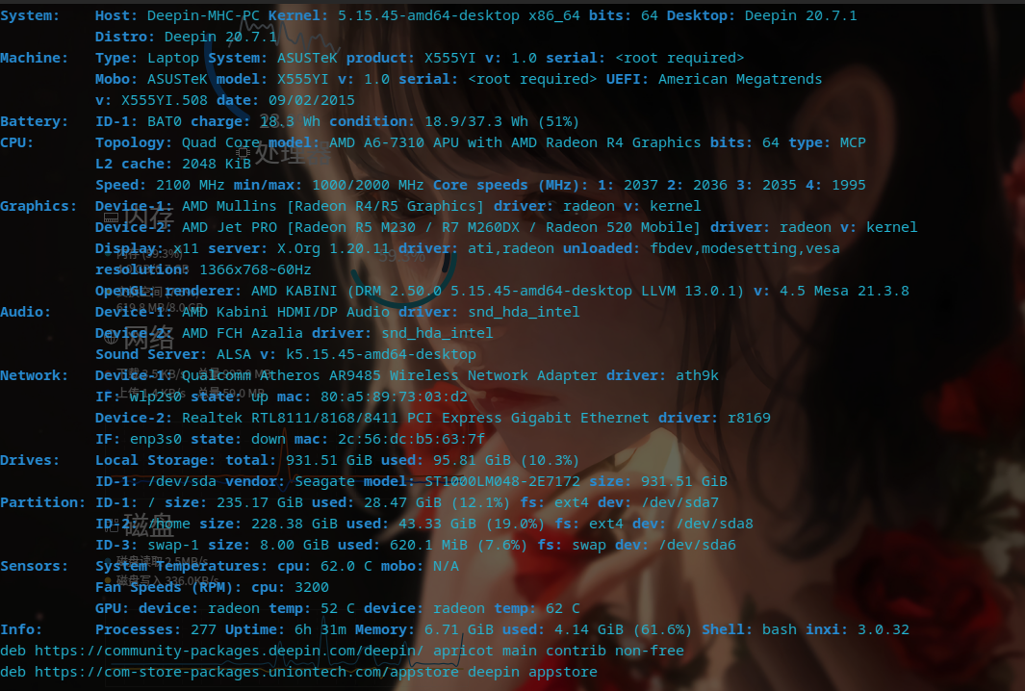Viewport: 1025px width, 691px height.
Task: Click the processor chip icon beside 处理器
Action: click(243, 154)
